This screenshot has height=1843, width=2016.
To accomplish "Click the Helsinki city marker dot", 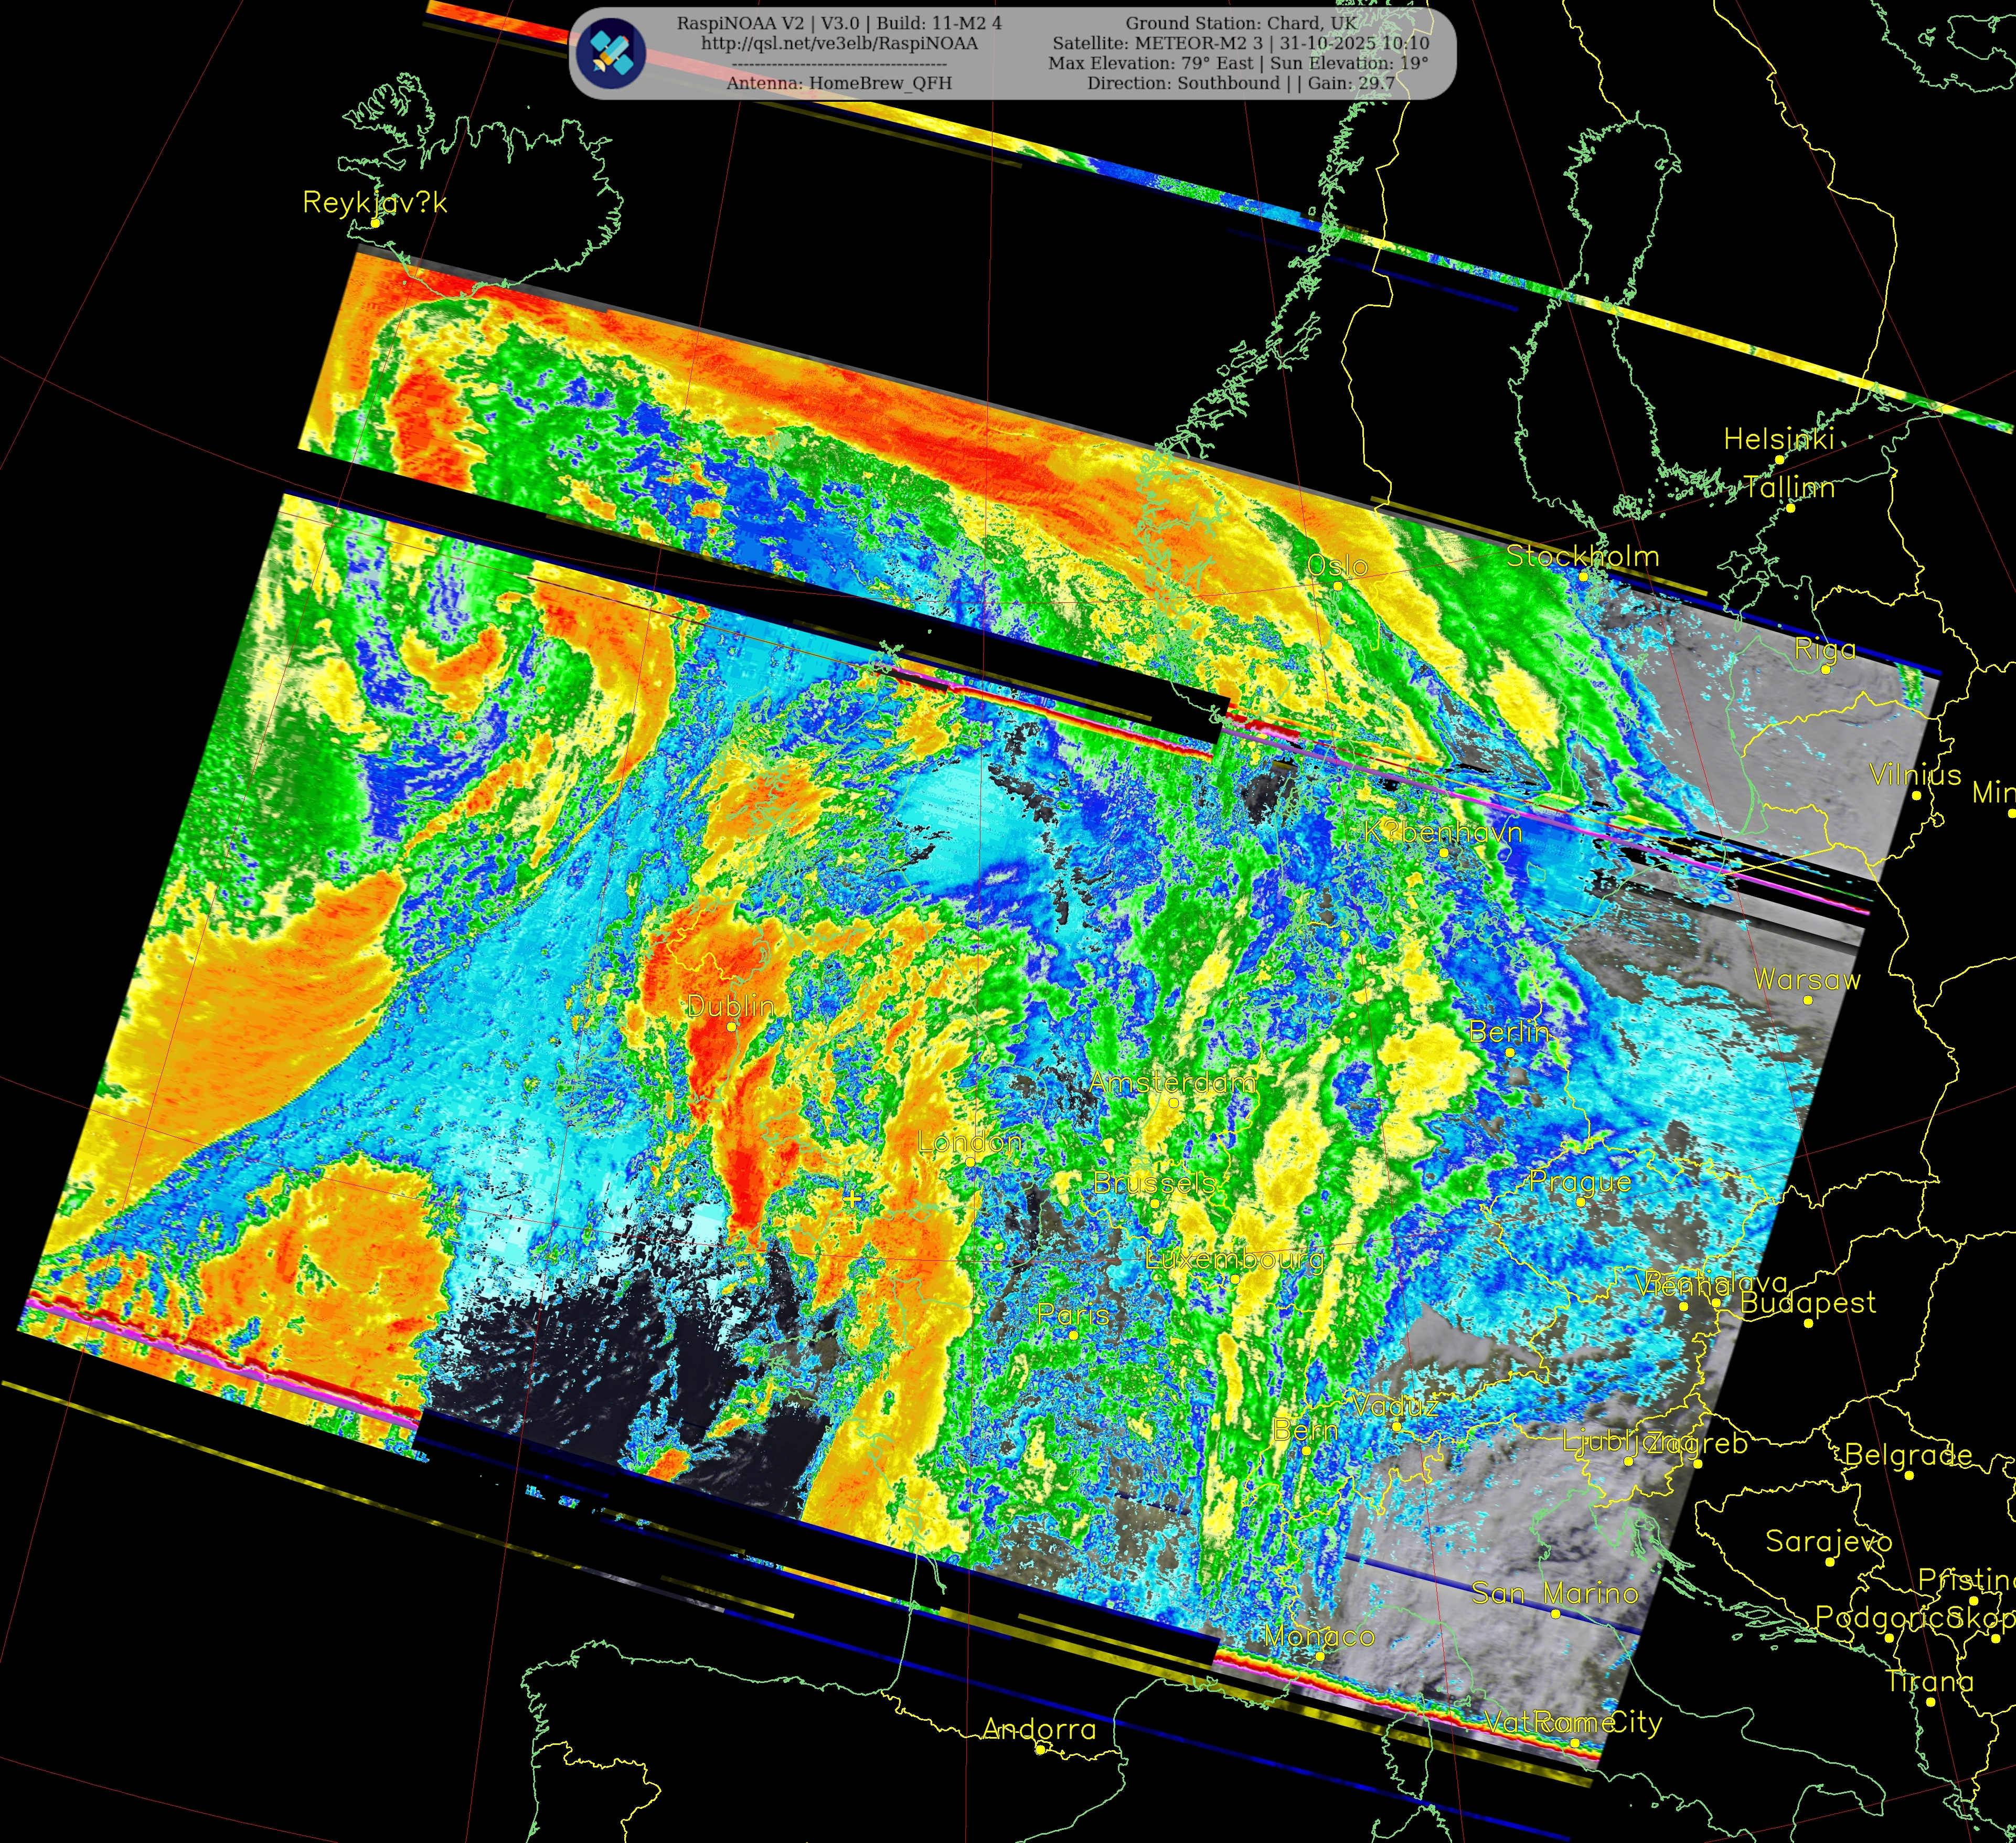I will coord(1780,460).
